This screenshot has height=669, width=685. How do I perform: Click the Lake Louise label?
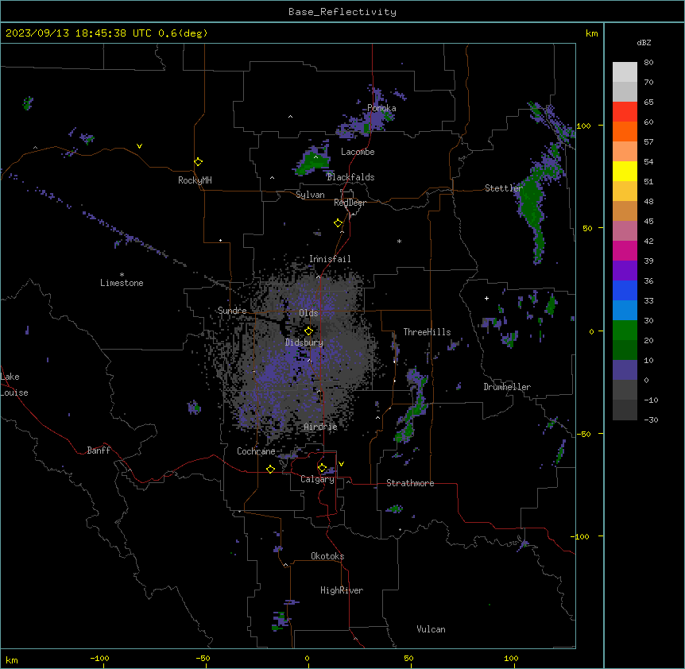14,385
